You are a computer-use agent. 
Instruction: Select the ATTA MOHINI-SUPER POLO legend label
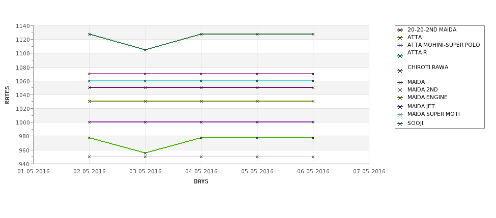click(x=444, y=45)
